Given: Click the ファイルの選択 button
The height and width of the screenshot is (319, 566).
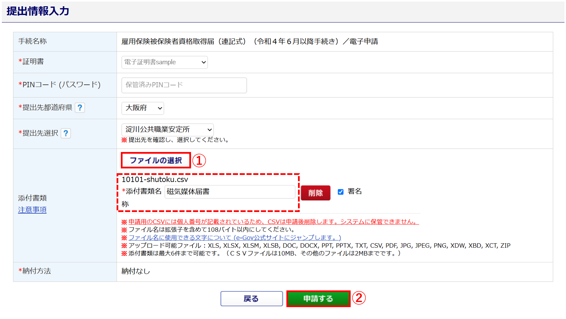Looking at the screenshot, I should [156, 160].
